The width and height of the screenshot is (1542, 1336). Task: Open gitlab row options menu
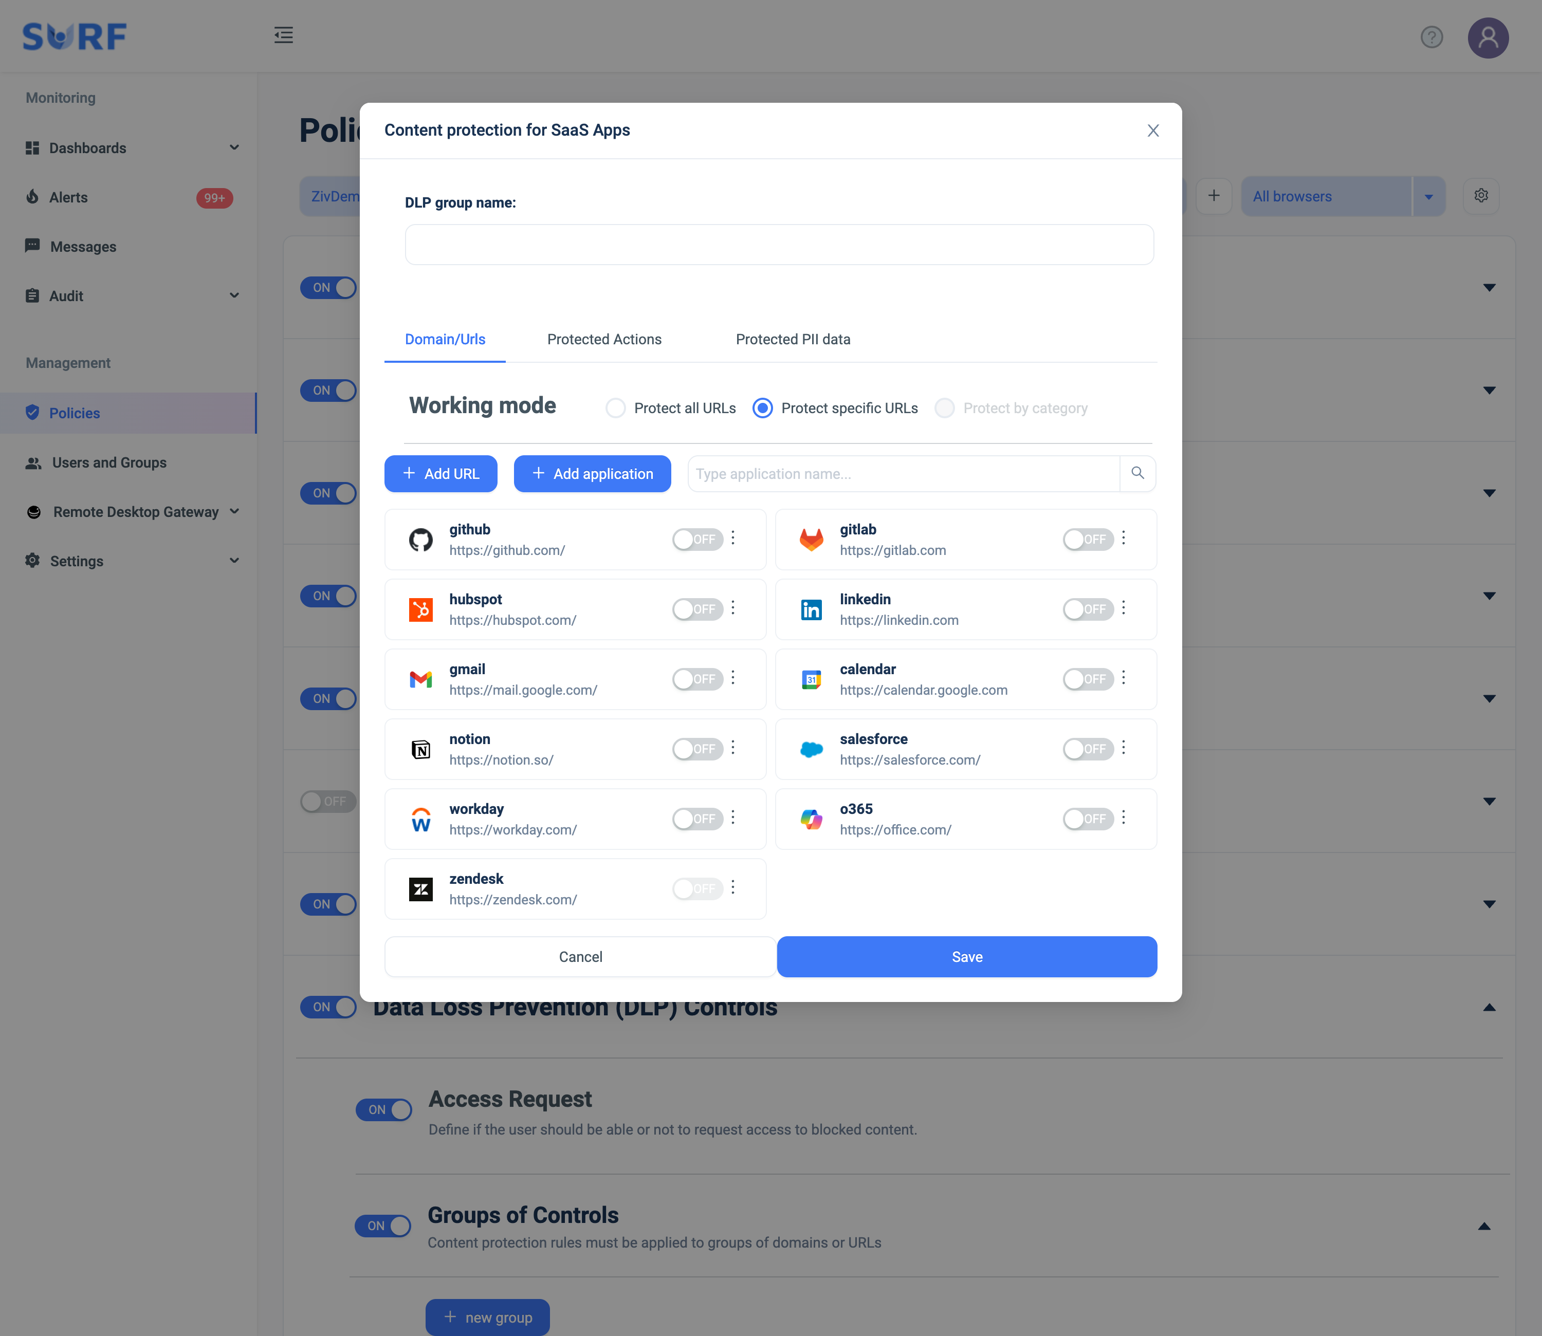point(1124,539)
